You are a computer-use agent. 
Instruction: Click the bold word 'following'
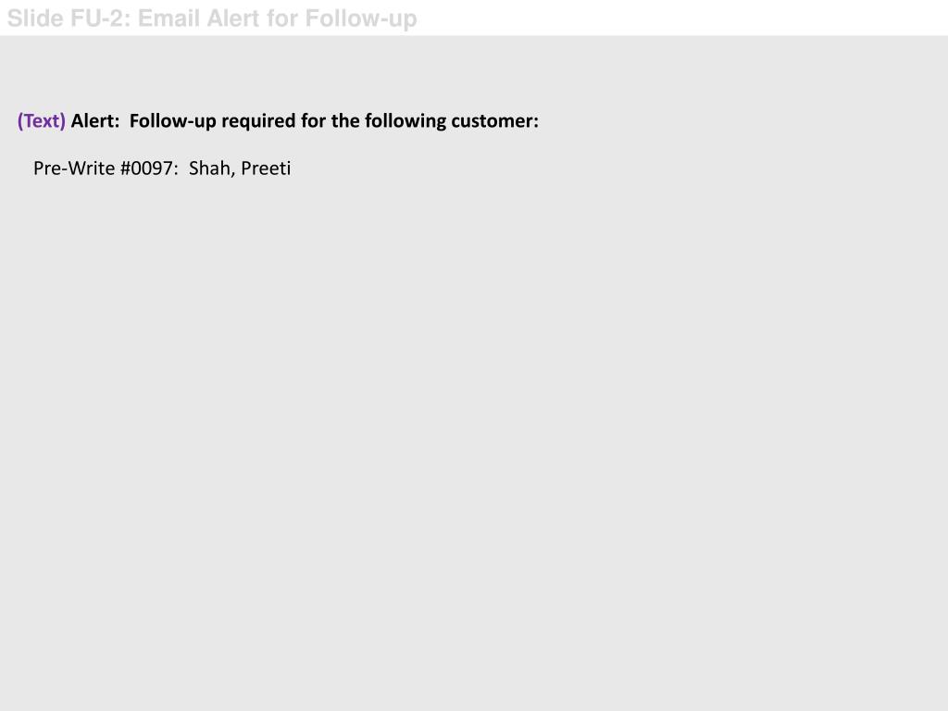point(405,121)
